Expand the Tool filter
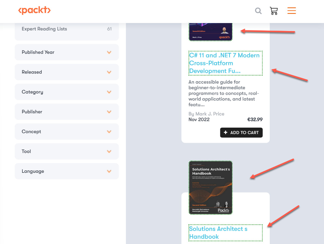The height and width of the screenshot is (244, 324). (x=67, y=152)
